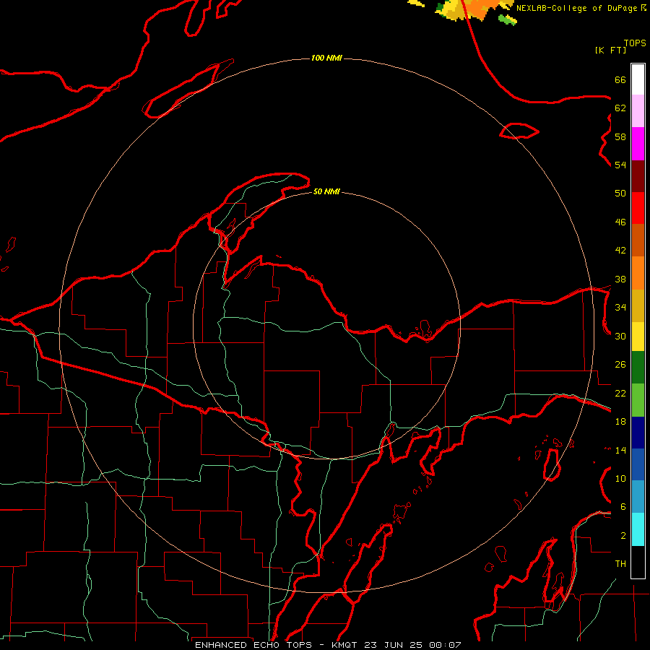Click the '30' legend value

pyautogui.click(x=620, y=336)
